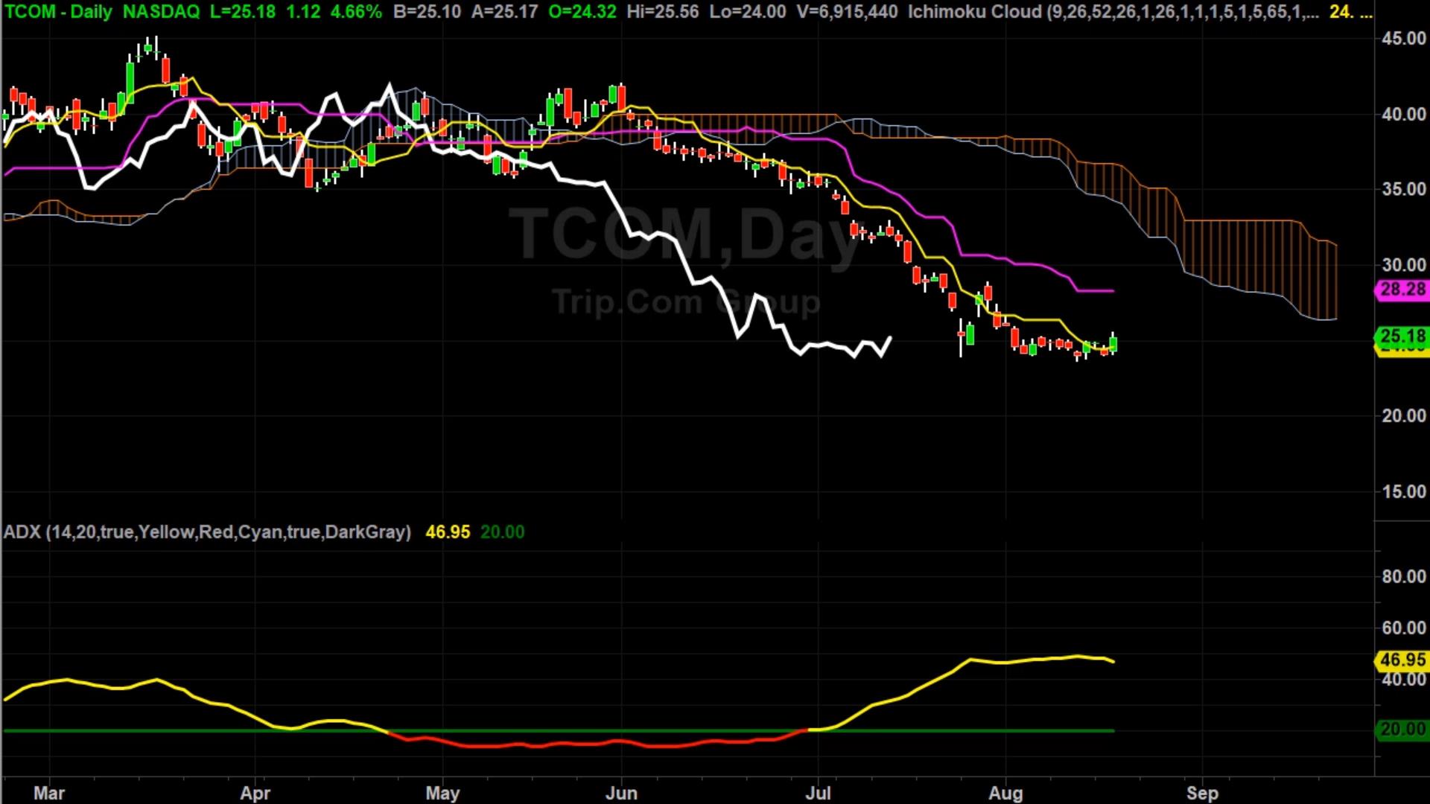Click the Mar label on time axis
This screenshot has width=1430, height=804.
coord(49,793)
